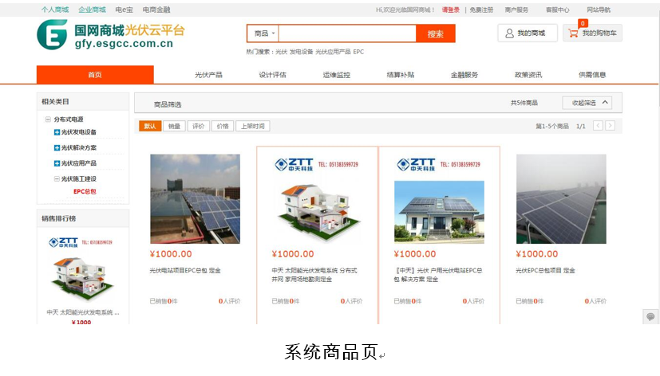Screen dimensions: 660x376
Task: Click the user icon beside 我的商城
Action: tap(509, 33)
